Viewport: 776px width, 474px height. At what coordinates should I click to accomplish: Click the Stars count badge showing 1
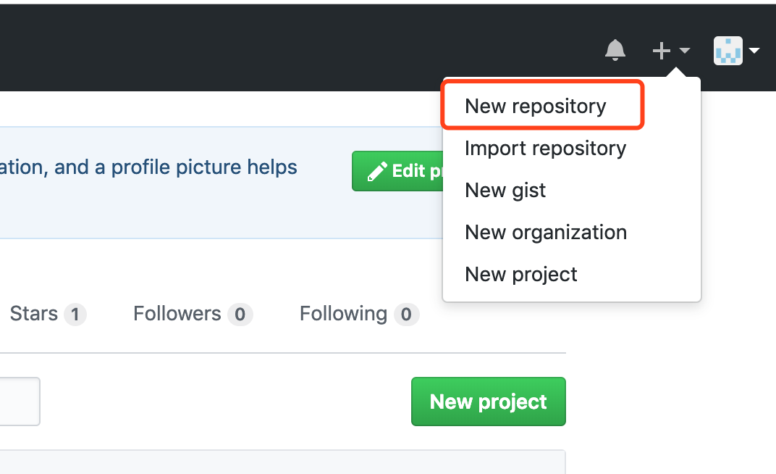tap(75, 315)
